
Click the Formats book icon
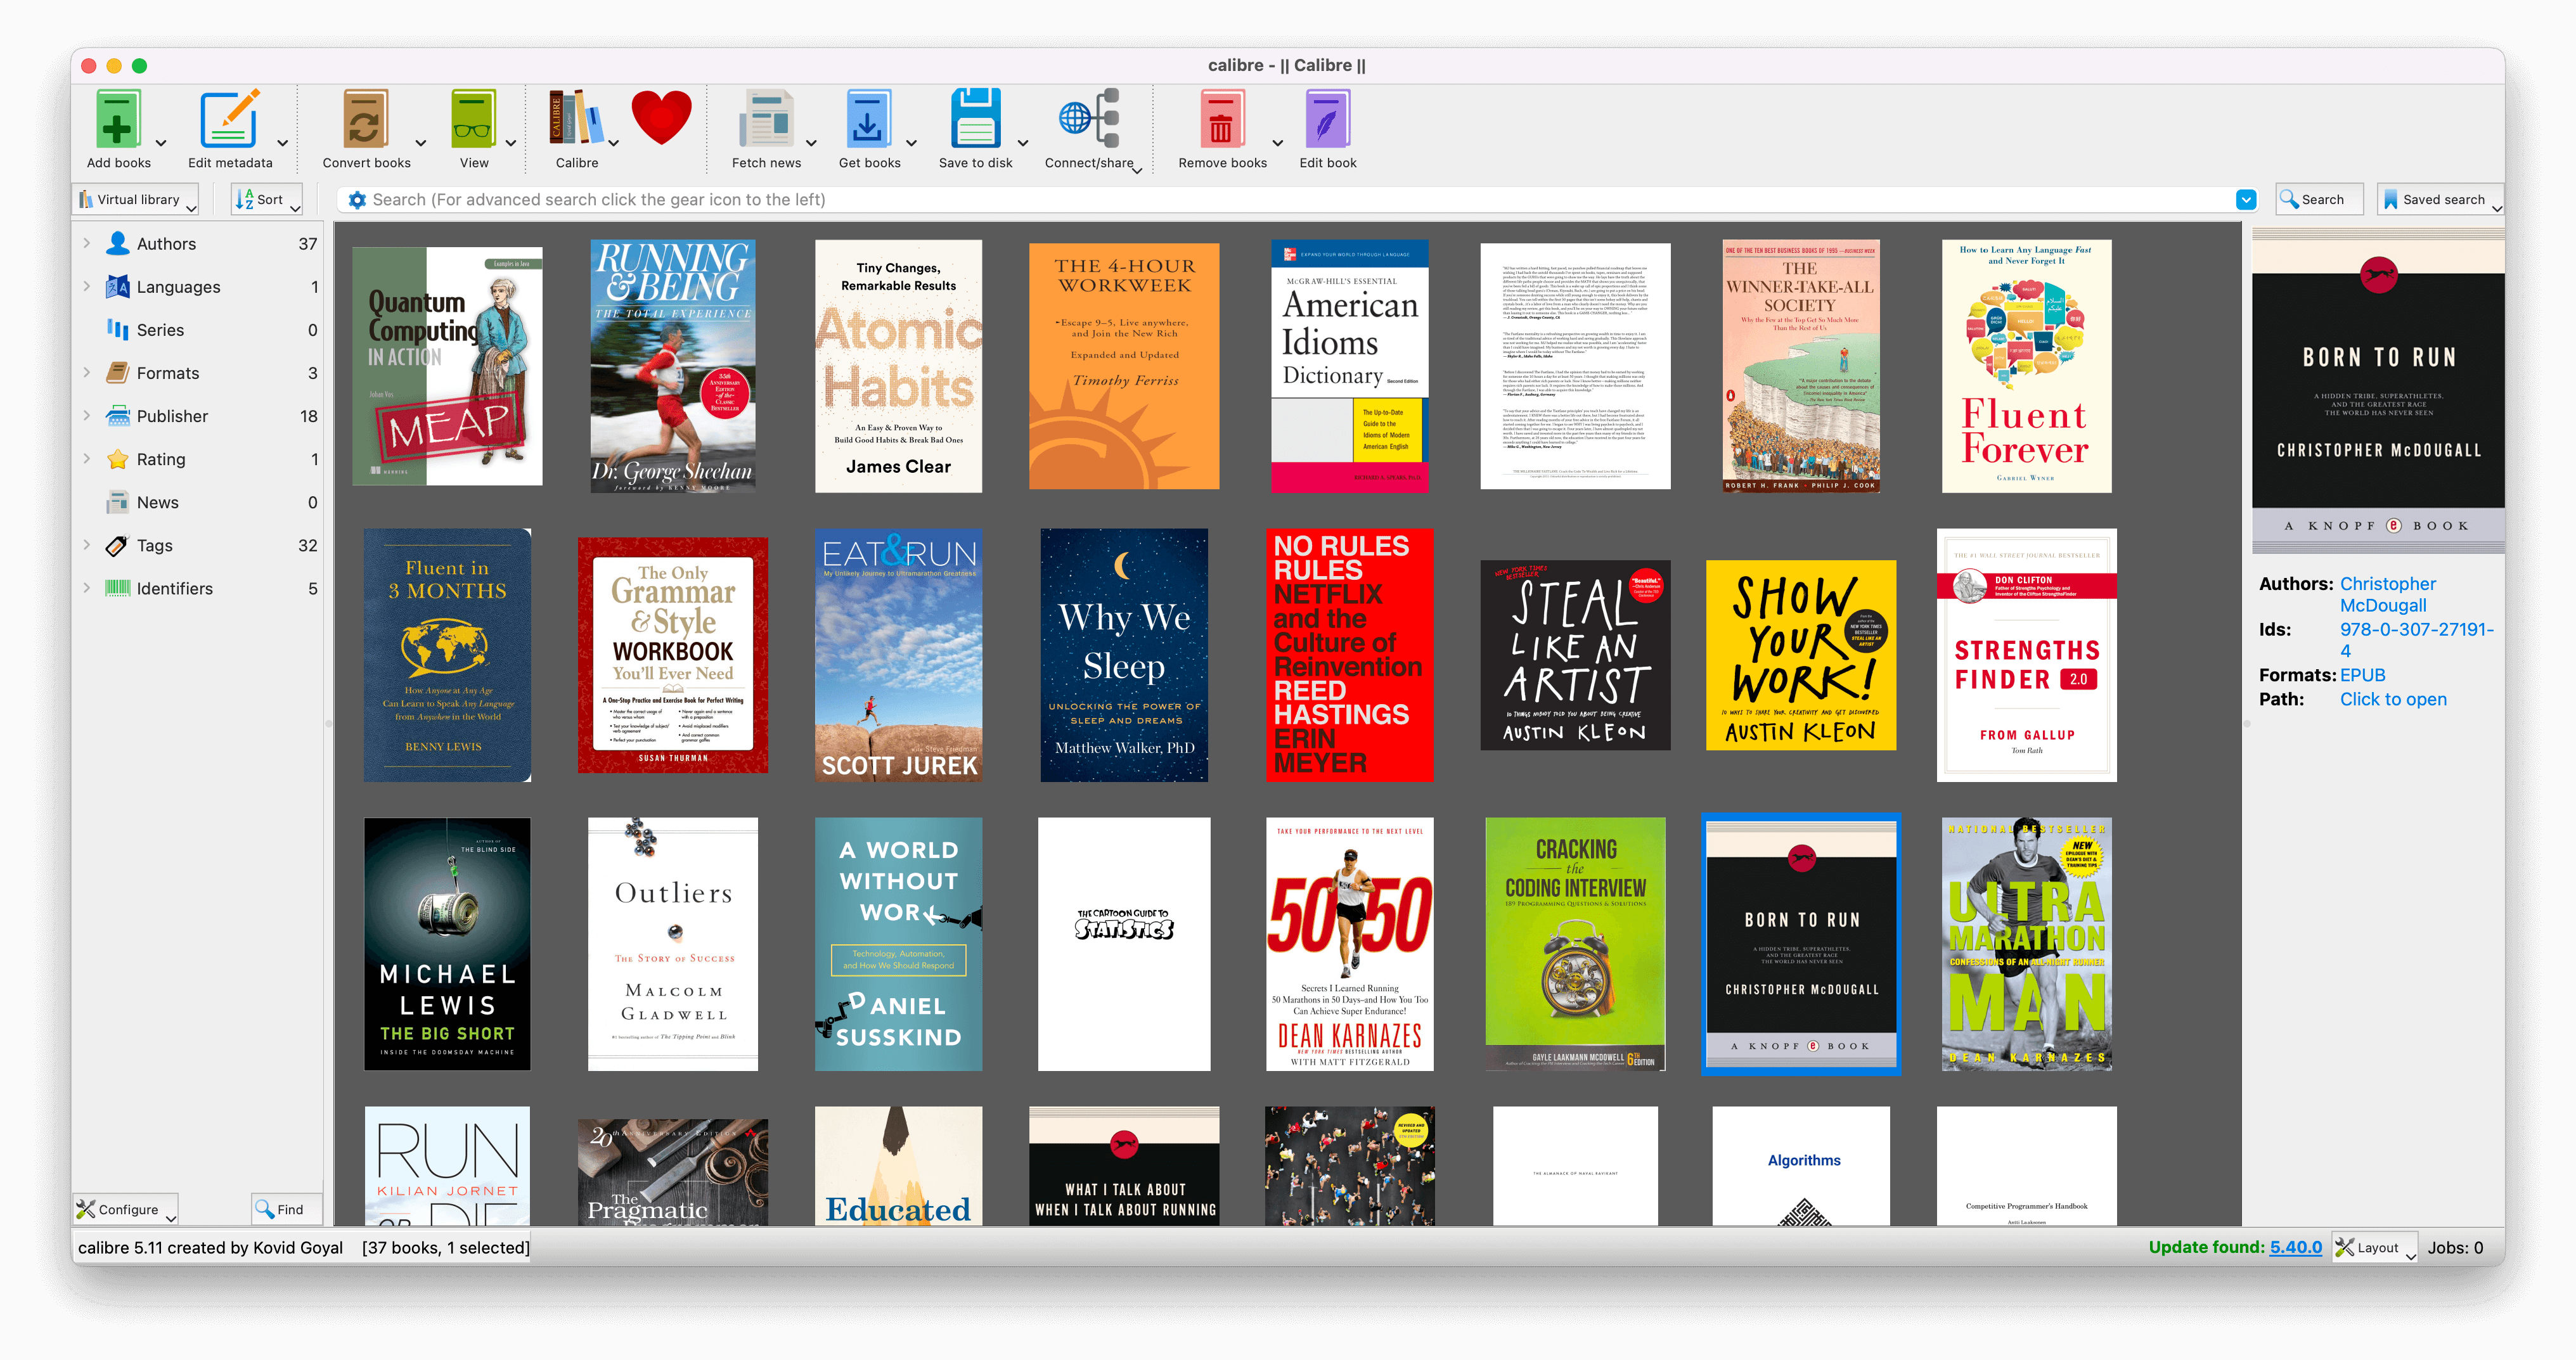[118, 372]
